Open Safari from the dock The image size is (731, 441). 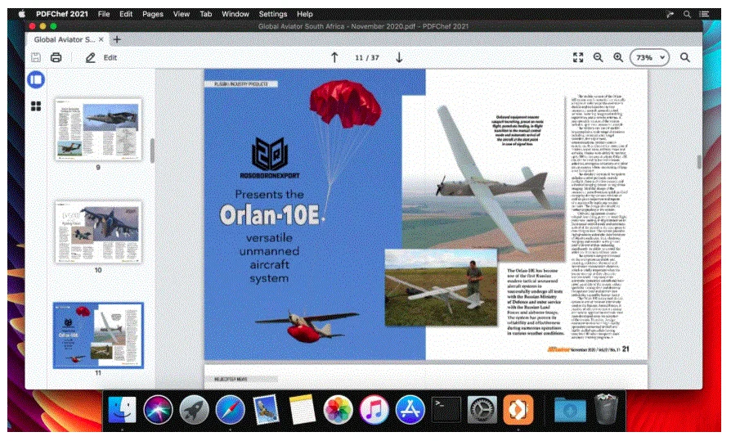coord(230,410)
